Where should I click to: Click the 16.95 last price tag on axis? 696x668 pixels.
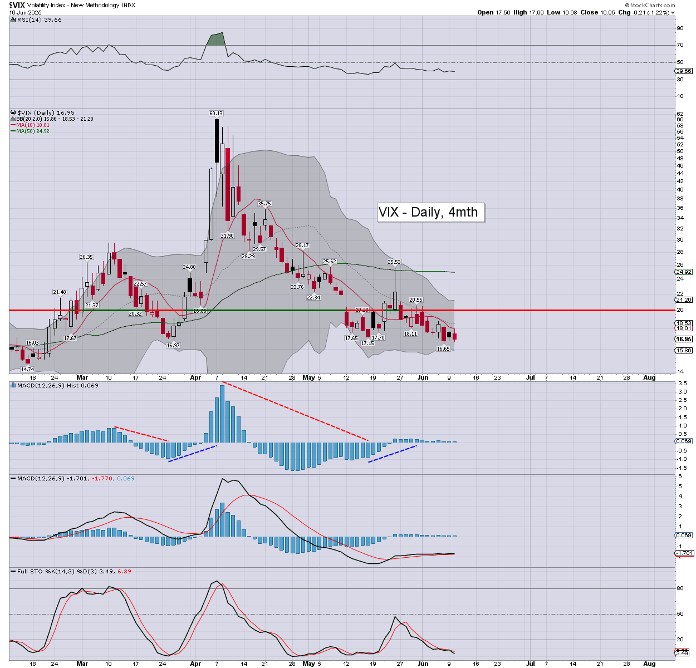684,339
